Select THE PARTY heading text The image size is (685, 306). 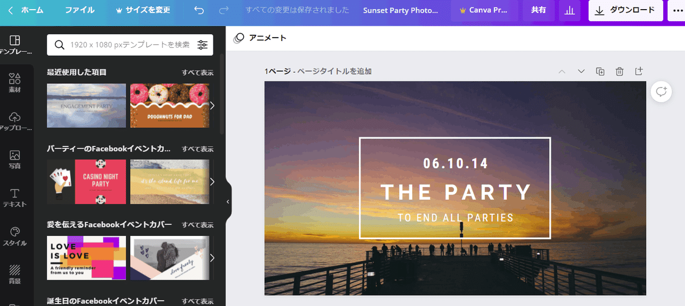coord(456,192)
